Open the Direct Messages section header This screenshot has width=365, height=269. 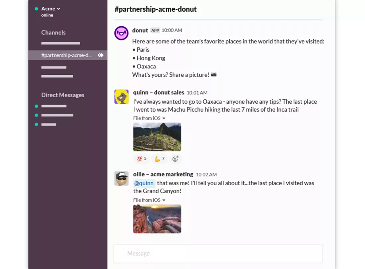63,95
